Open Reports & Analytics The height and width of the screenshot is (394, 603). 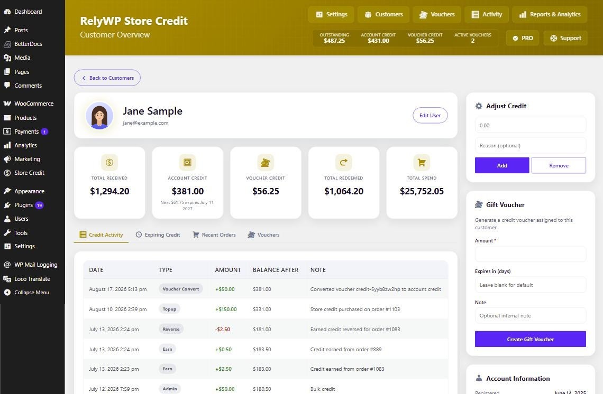550,15
